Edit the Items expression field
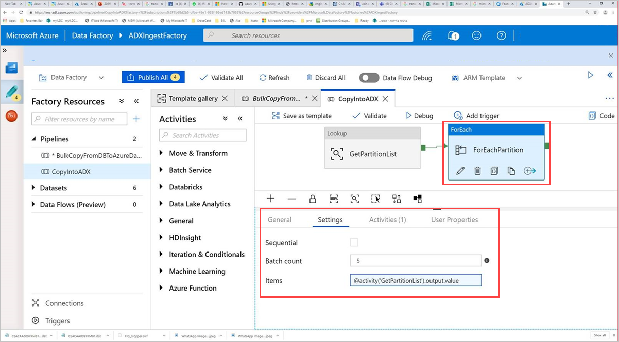This screenshot has height=342, width=619. tap(415, 280)
